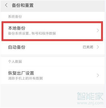This screenshot has width=106, height=108.
Task: Click the 本地备份 title text
Action: [17, 28]
